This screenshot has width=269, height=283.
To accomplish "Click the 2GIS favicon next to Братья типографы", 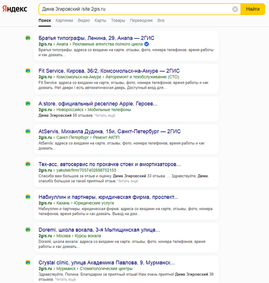I will pyautogui.click(x=28, y=38).
